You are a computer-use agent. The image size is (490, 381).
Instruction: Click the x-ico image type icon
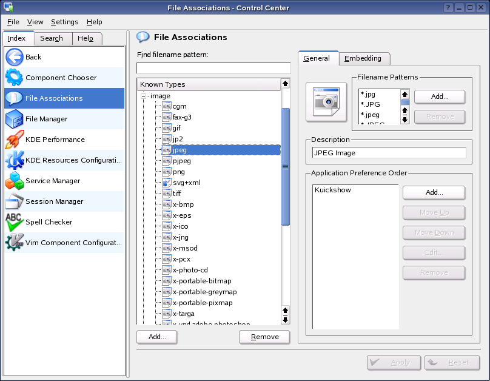coord(167,226)
